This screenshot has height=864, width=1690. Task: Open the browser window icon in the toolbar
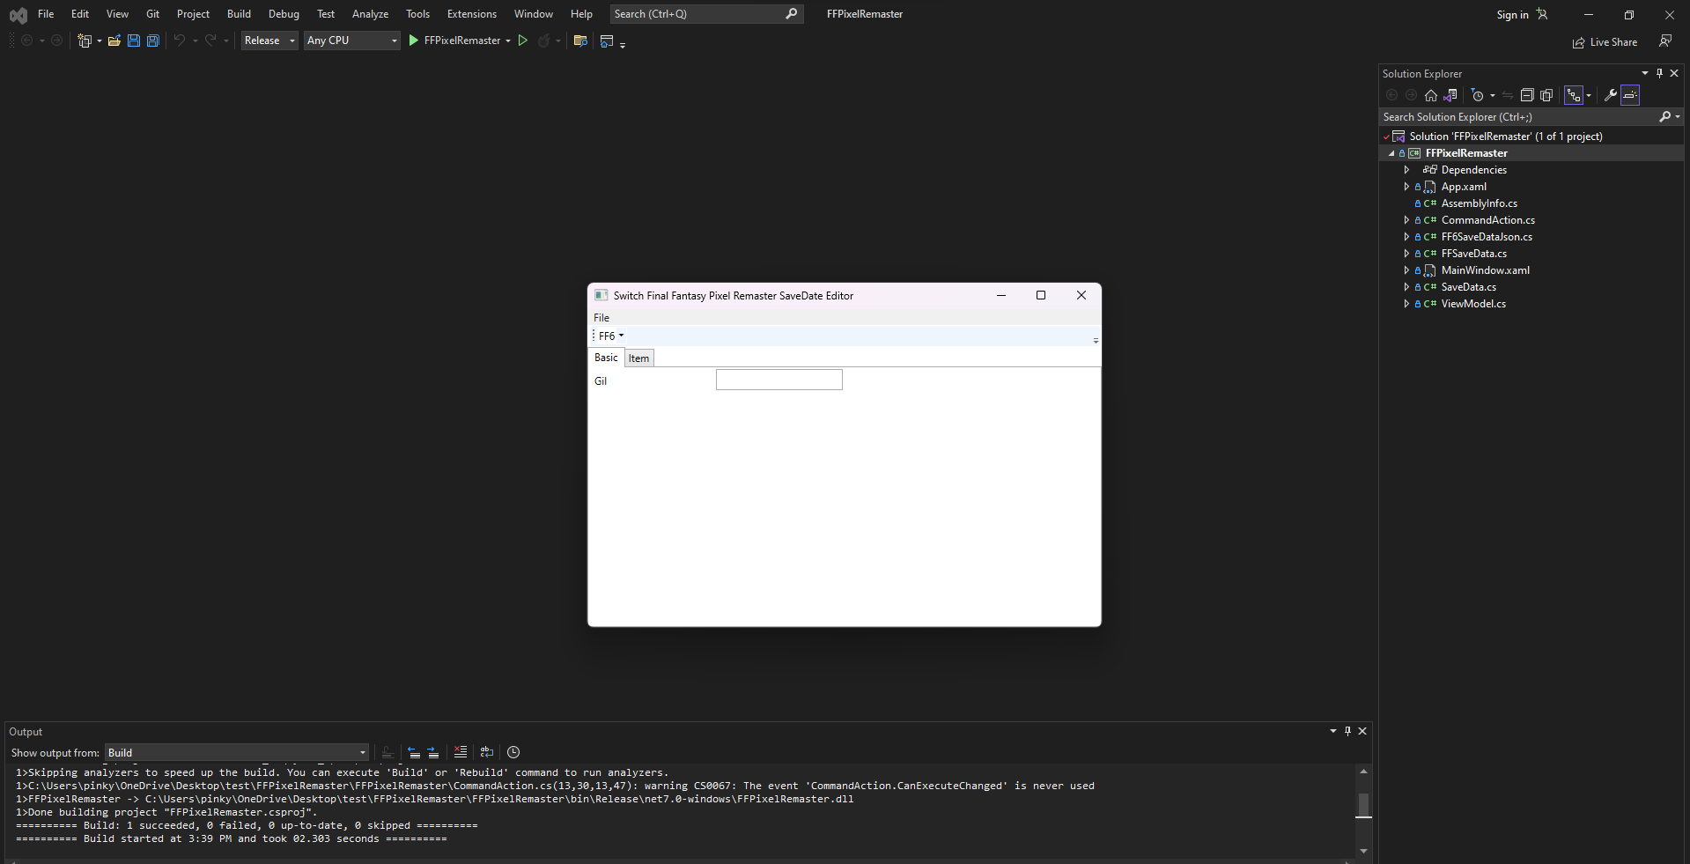(607, 41)
